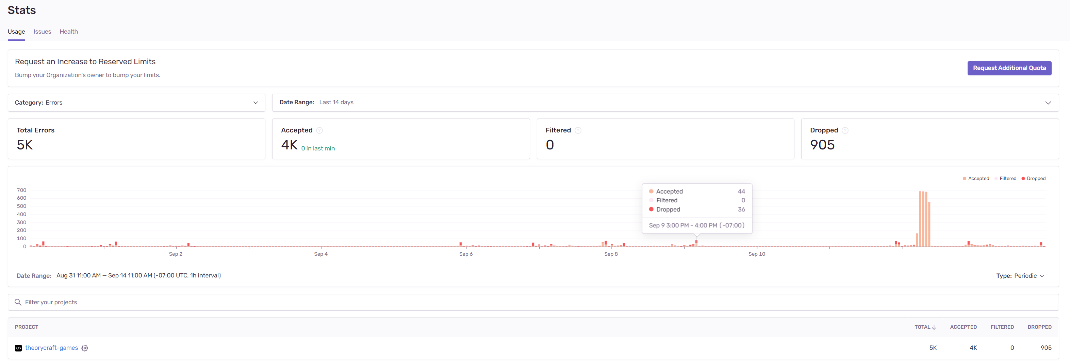Open the Category: Errors dropdown
This screenshot has width=1070, height=362.
pyautogui.click(x=136, y=103)
